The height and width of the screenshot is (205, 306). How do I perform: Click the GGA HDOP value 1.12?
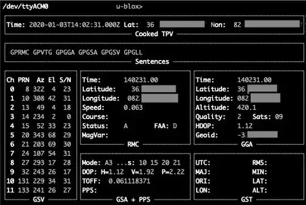point(245,126)
